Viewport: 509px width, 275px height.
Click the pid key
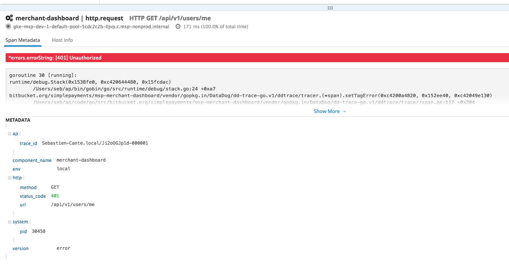[x=23, y=232]
